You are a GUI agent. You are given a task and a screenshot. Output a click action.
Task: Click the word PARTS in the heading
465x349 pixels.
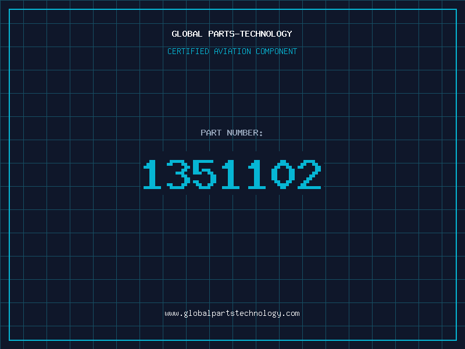click(221, 34)
